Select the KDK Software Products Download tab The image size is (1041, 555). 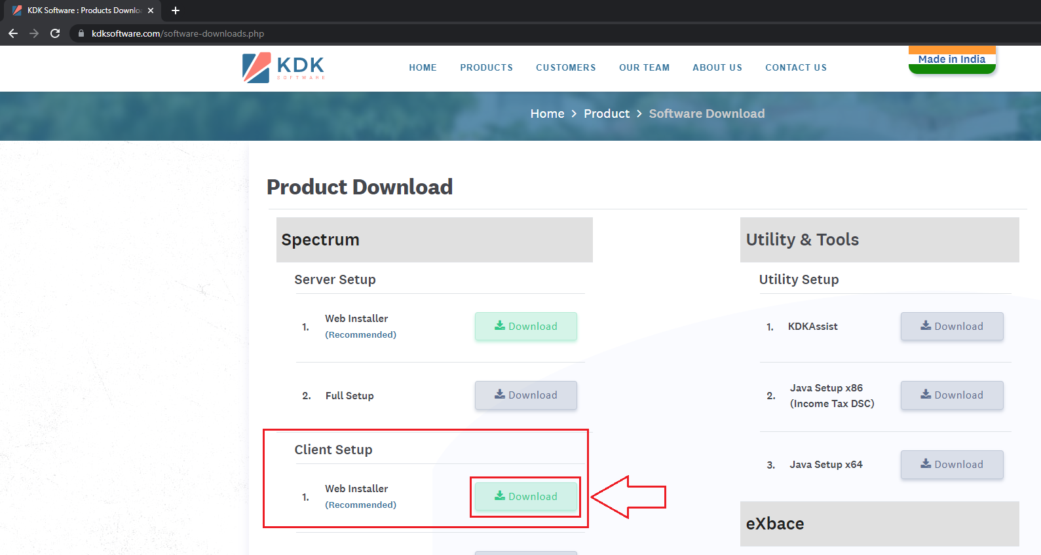[83, 10]
